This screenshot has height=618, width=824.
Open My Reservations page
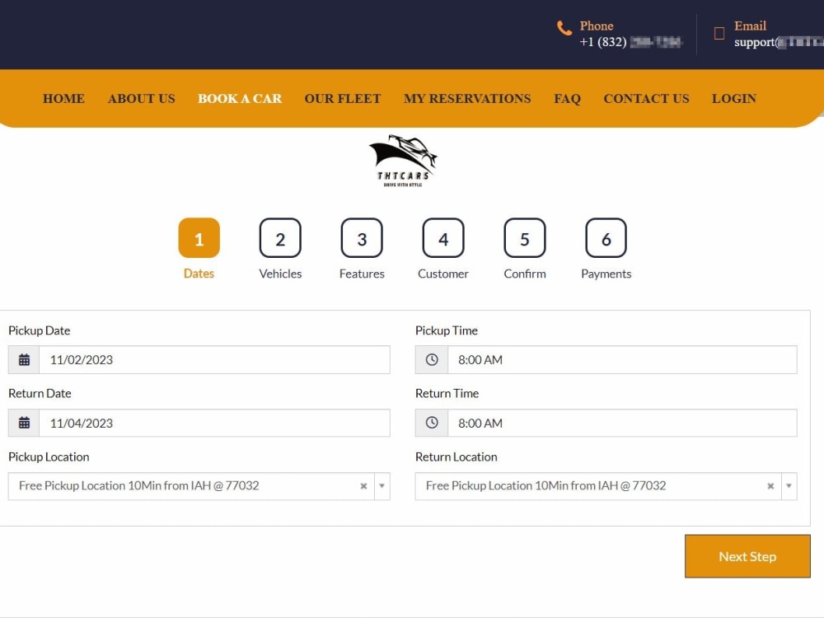(x=467, y=99)
